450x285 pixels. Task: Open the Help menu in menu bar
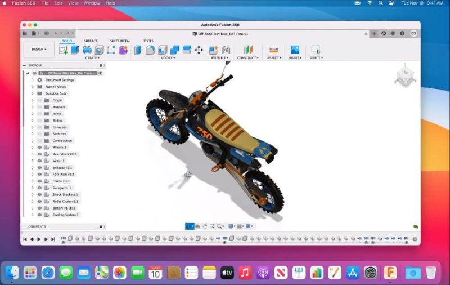click(x=110, y=3)
